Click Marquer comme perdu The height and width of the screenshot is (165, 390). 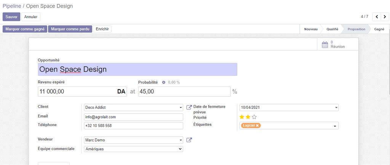[70, 29]
